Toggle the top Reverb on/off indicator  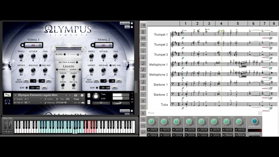coord(132,23)
